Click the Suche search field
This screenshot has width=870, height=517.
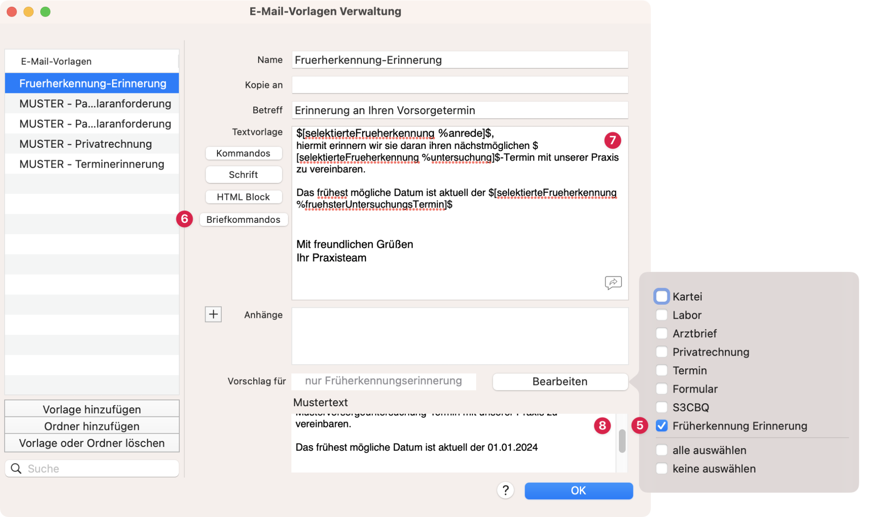click(92, 468)
